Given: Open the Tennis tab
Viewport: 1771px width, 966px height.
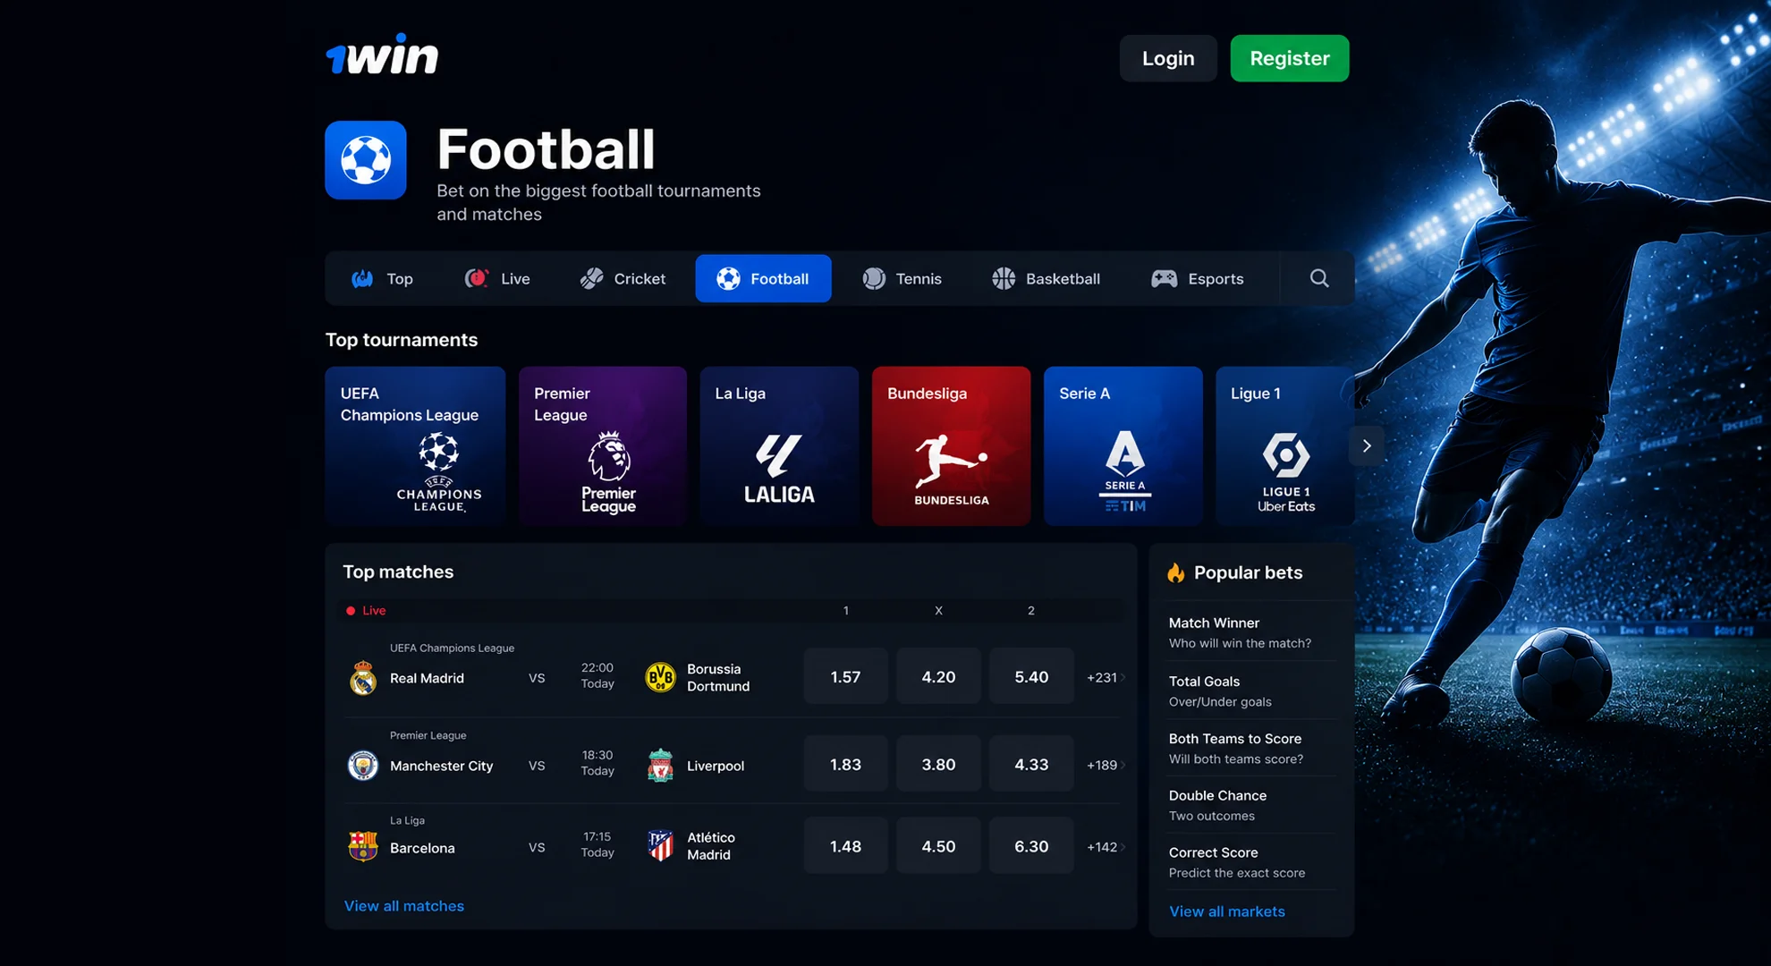Looking at the screenshot, I should tap(902, 278).
